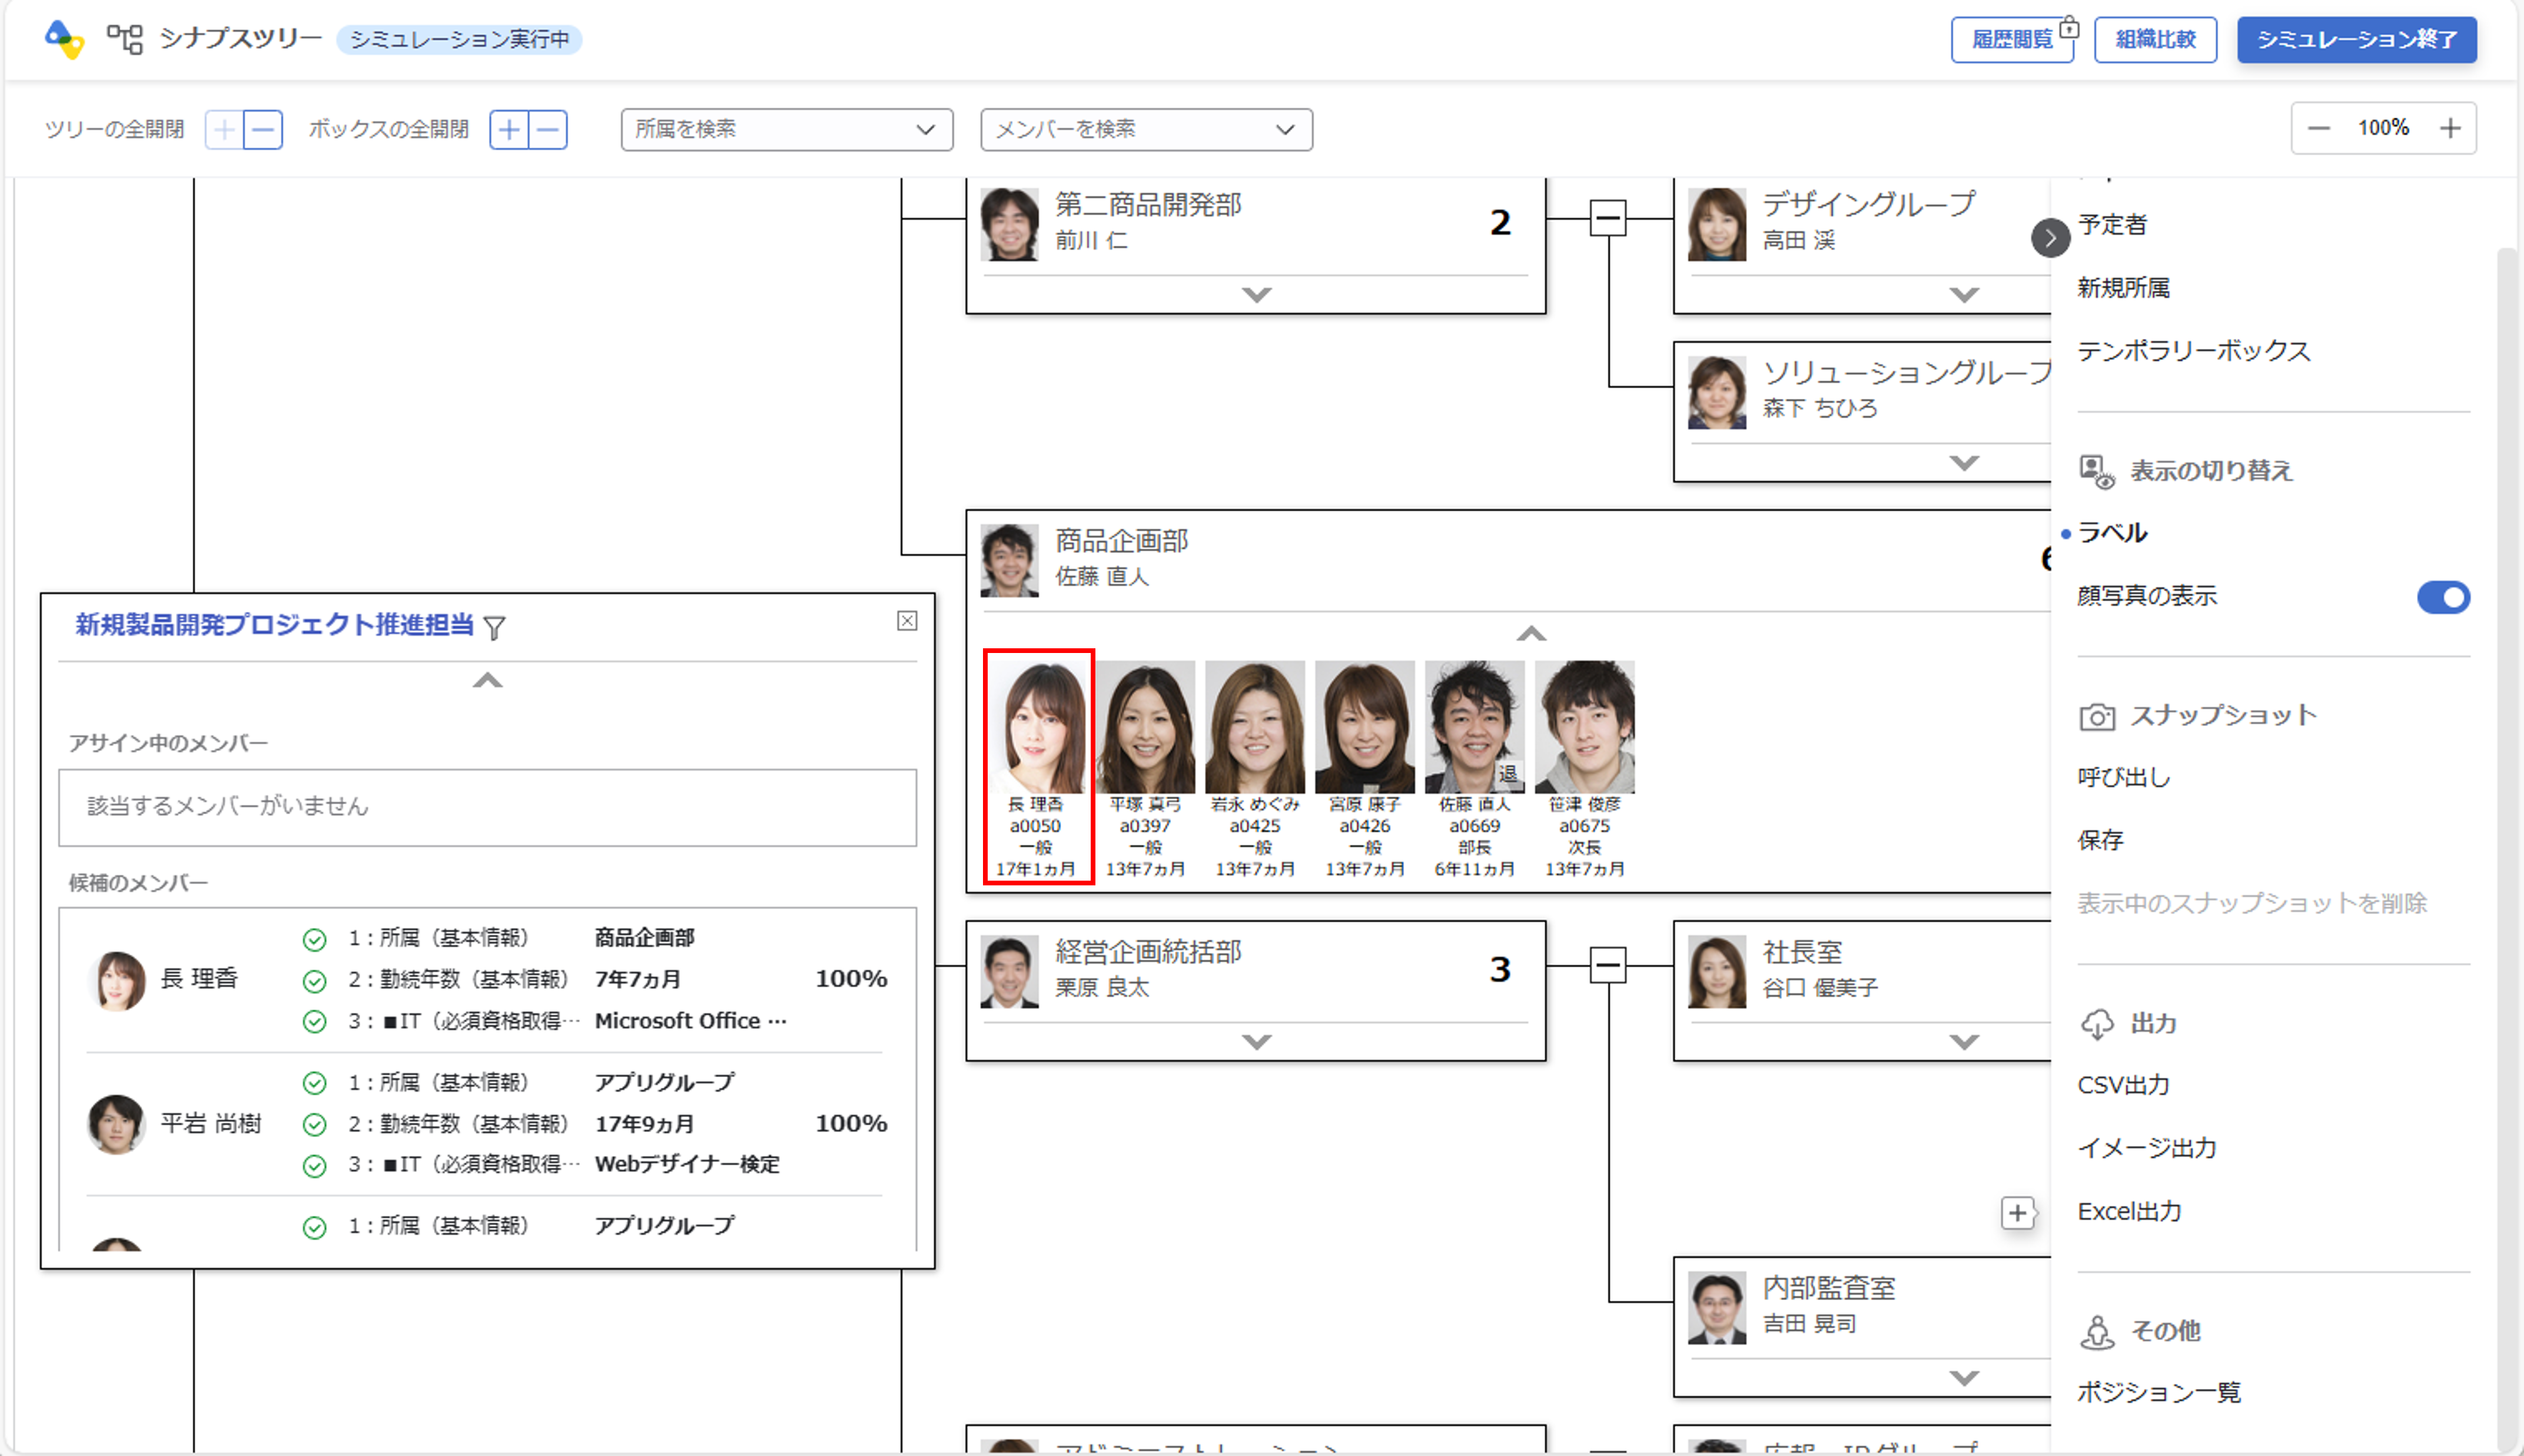Zoom out with the minus next to 100%

pyautogui.click(x=2319, y=128)
